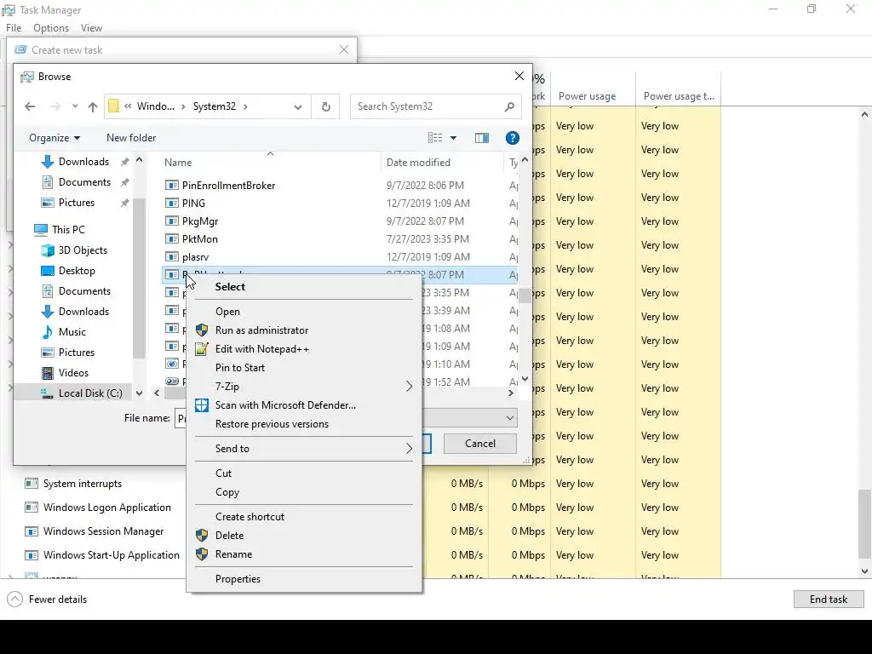Screen dimensions: 872x654
Task: Open Task Manager File menu
Action: 14,28
